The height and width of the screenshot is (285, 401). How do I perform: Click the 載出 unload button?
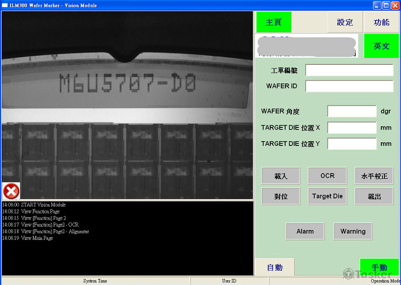click(x=374, y=196)
